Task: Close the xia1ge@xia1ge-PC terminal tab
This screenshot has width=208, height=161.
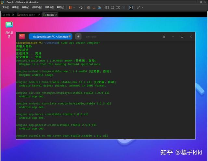Action: point(70,37)
